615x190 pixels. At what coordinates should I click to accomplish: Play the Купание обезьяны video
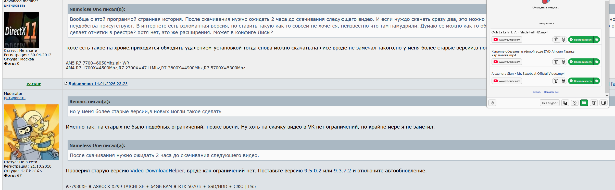pos(581,62)
